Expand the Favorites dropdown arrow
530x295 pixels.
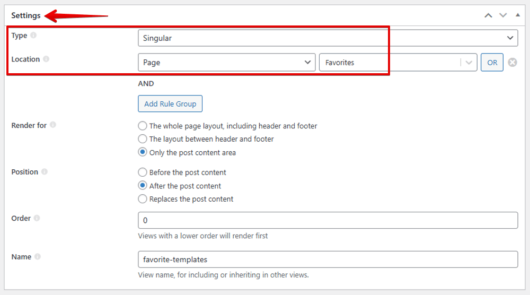tap(469, 62)
